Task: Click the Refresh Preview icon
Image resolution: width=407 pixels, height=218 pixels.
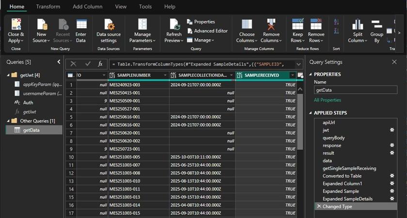Action: 173,25
